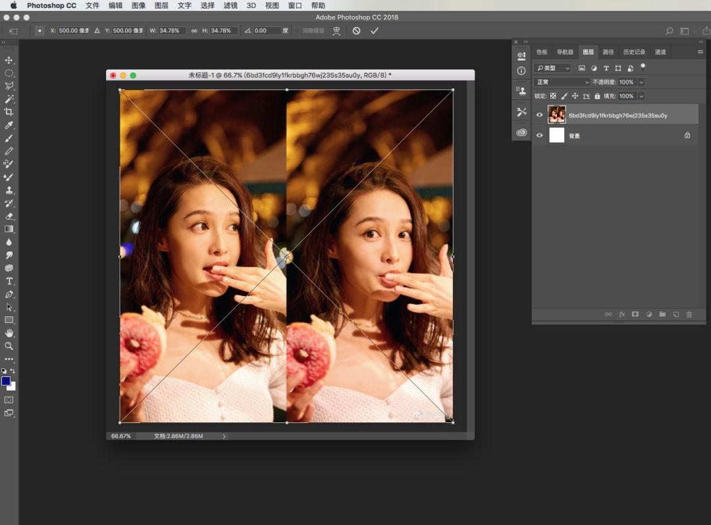Select the Zoom magnifier tool
The width and height of the screenshot is (711, 525).
tap(9, 345)
